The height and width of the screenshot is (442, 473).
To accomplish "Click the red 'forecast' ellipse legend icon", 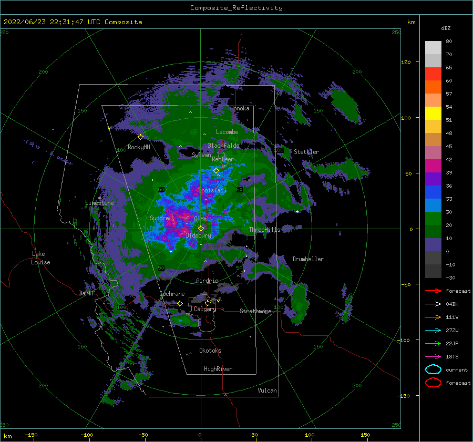I will (433, 383).
